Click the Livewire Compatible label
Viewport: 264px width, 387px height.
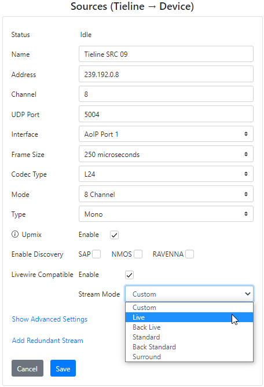[x=42, y=275]
